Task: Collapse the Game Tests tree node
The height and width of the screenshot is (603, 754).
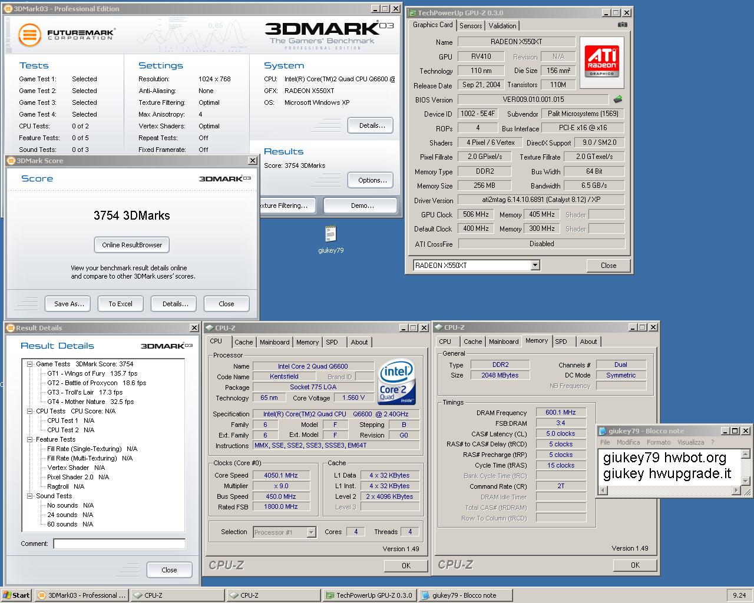Action: point(29,364)
